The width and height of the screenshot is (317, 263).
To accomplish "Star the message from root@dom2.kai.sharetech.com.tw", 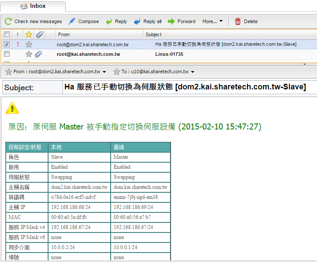I will (29, 44).
